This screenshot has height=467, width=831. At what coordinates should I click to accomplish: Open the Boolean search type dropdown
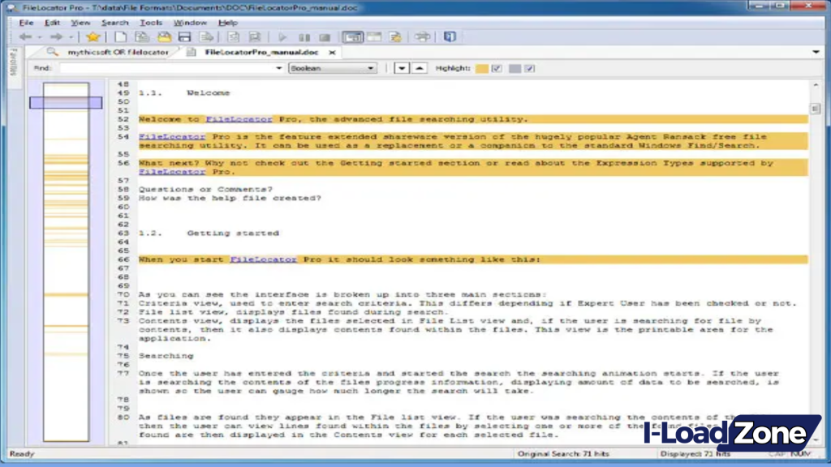pos(372,68)
